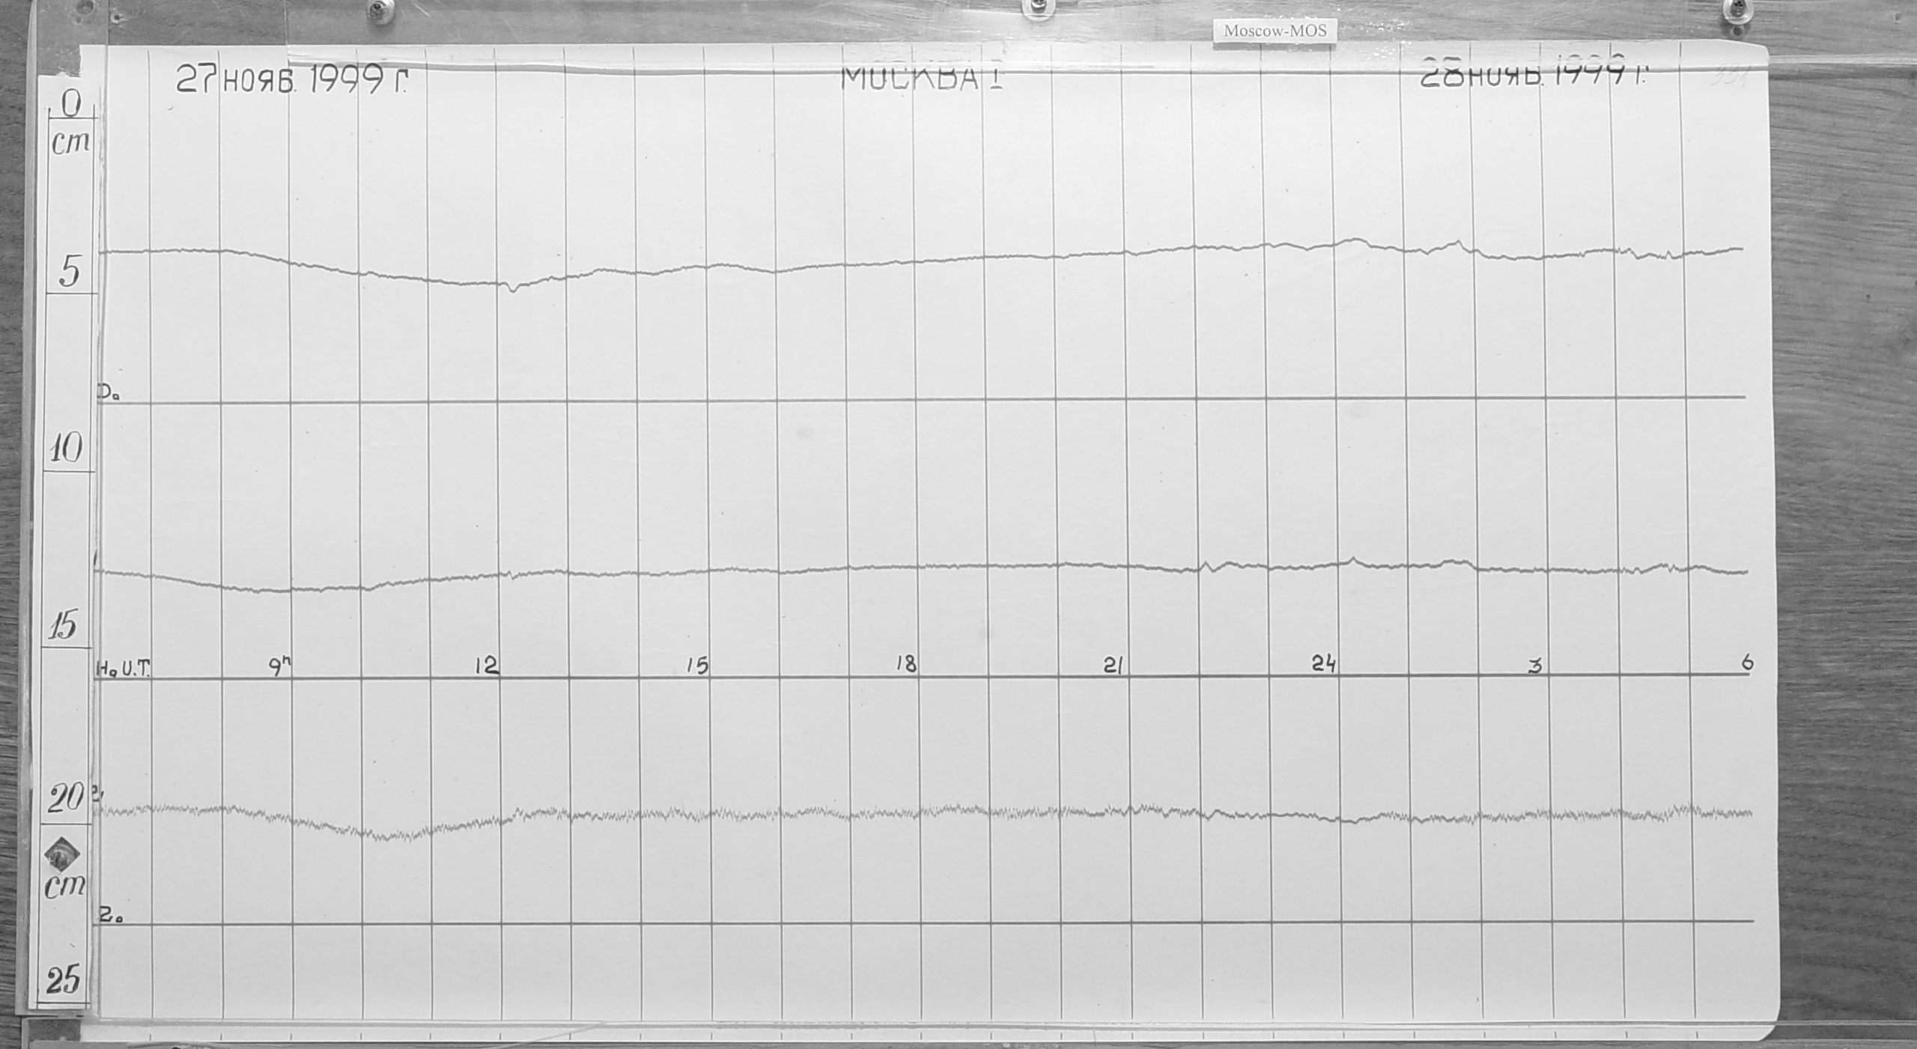Click the diamond emblem on the ruler
Viewport: 1917px width, 1049px height.
[62, 854]
